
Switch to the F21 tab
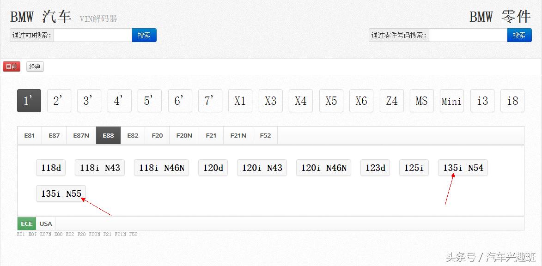click(x=211, y=135)
